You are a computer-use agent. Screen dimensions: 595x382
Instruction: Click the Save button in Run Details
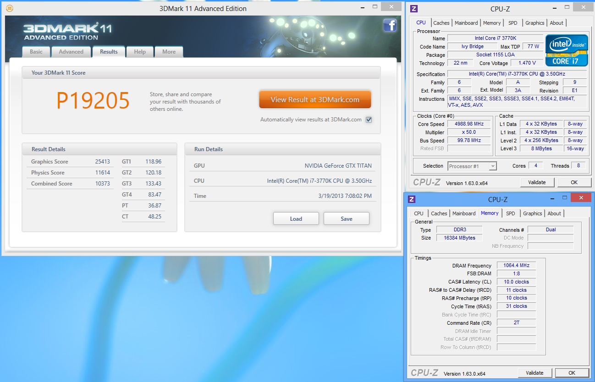[x=347, y=218]
